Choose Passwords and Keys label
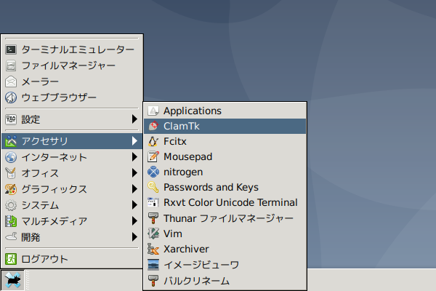Screen dimensions: 436x291 [211, 188]
